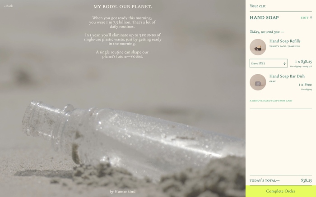Select the Hand Soap Bar Dish thumbnail
The image size is (316, 197).
[258, 82]
